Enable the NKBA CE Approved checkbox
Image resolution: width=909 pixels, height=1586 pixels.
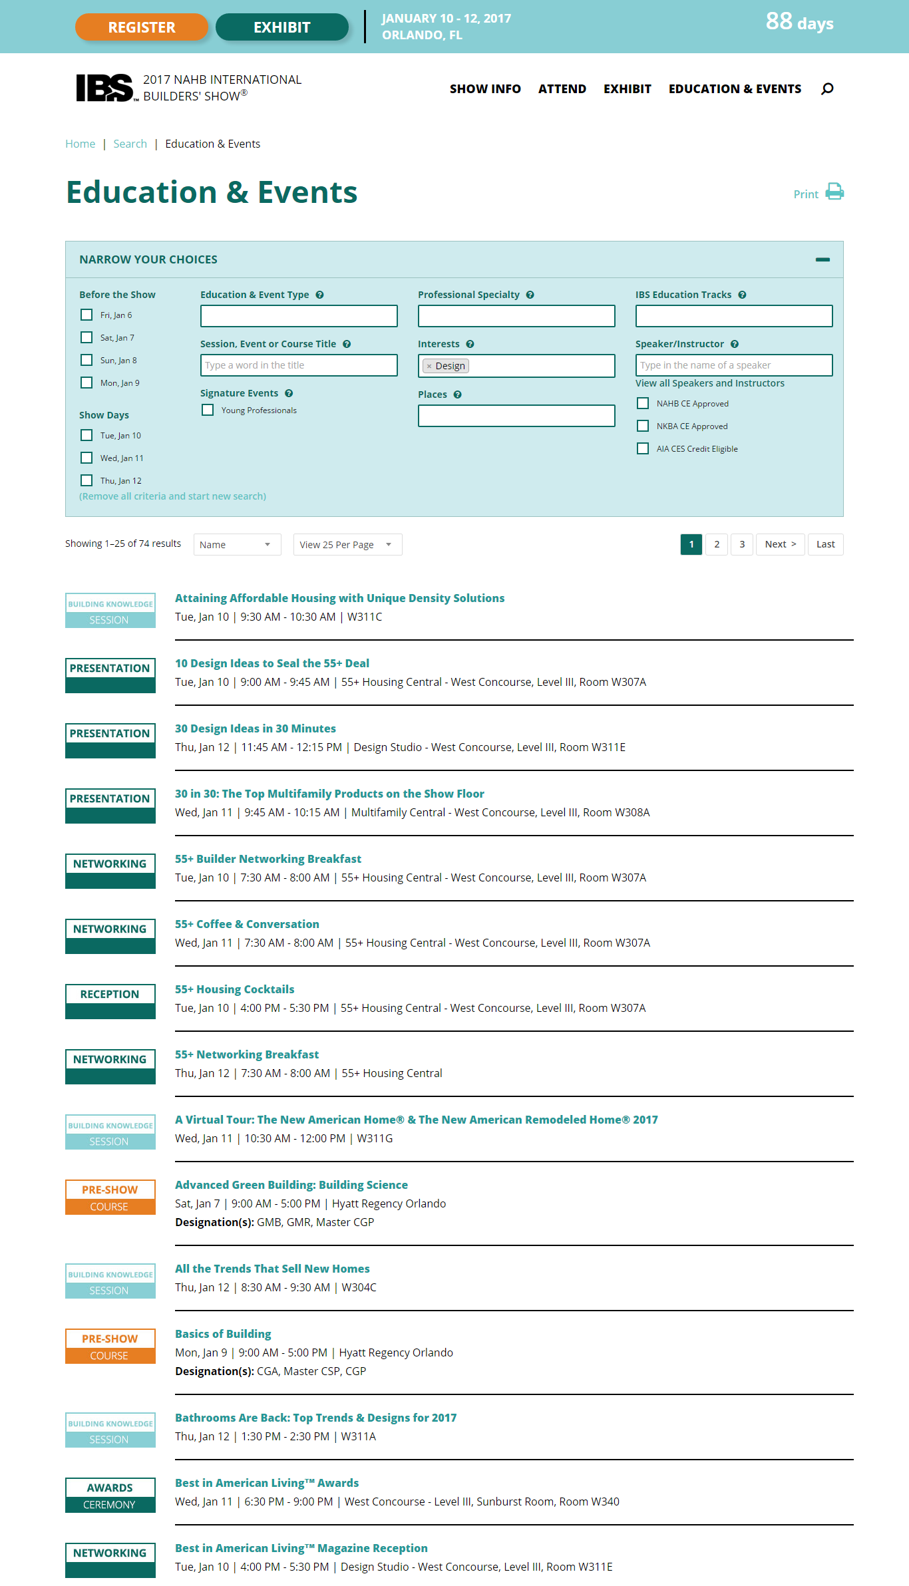(x=643, y=426)
